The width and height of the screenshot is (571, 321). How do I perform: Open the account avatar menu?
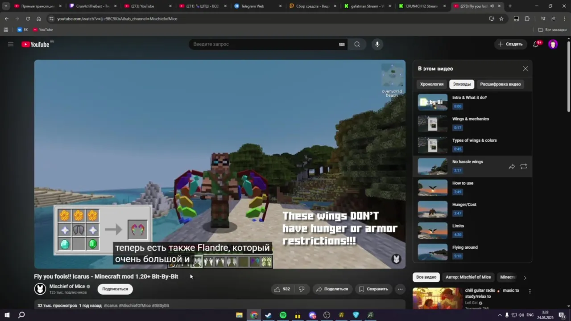553,44
